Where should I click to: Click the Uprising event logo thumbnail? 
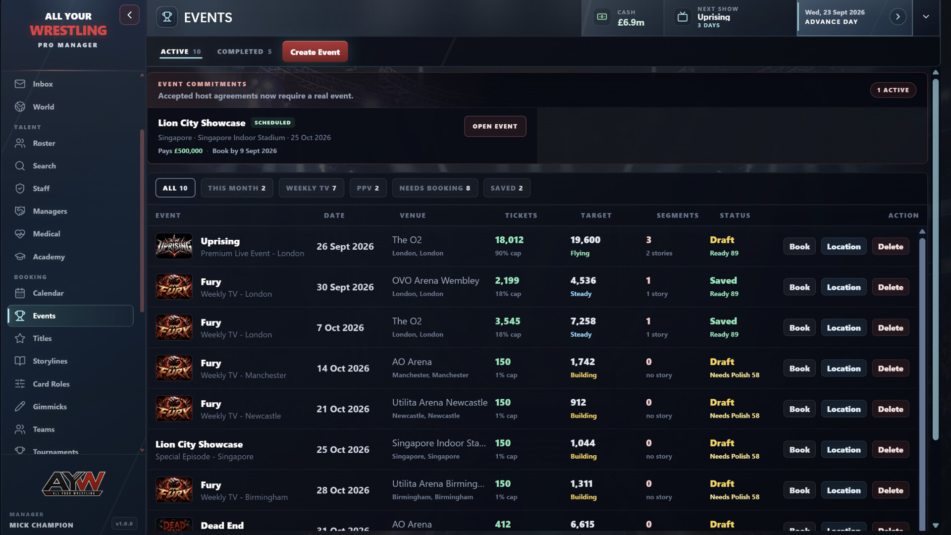[174, 246]
